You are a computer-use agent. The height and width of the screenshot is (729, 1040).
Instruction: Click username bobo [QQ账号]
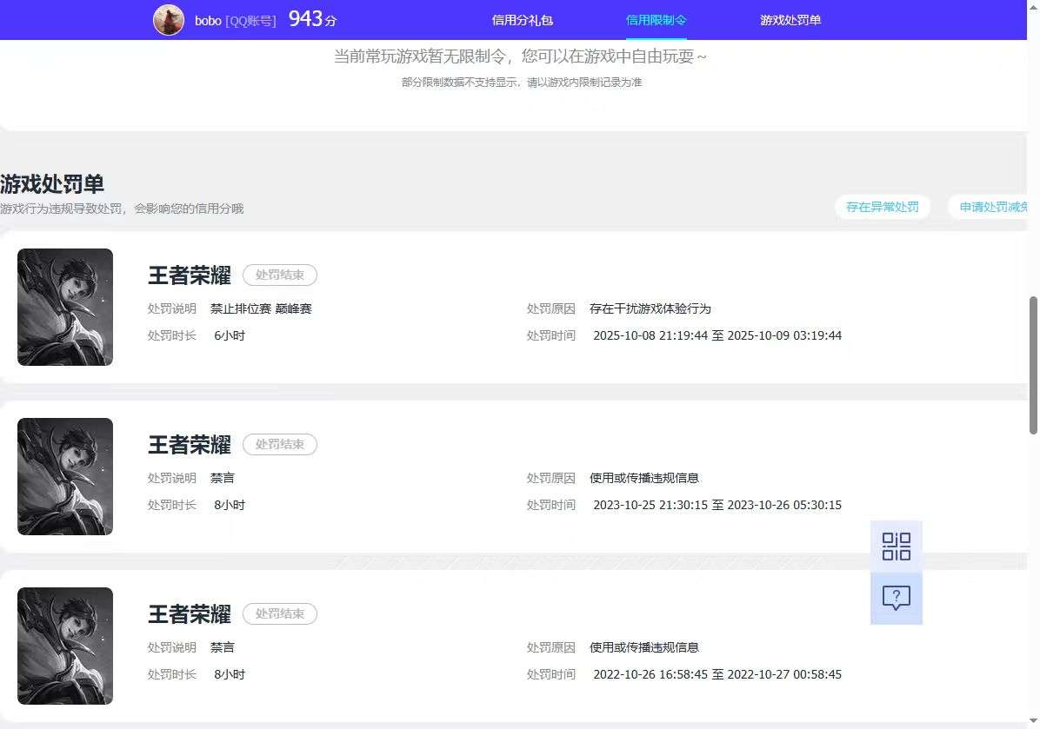pos(235,21)
